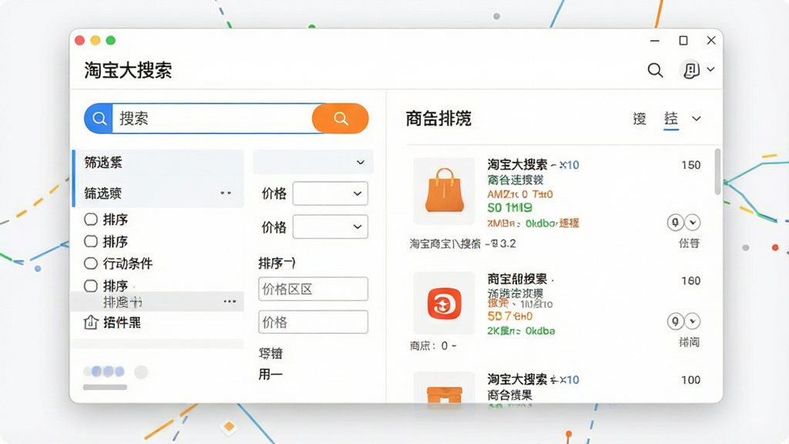
Task: Click the red macOS close dot
Action: click(x=79, y=40)
